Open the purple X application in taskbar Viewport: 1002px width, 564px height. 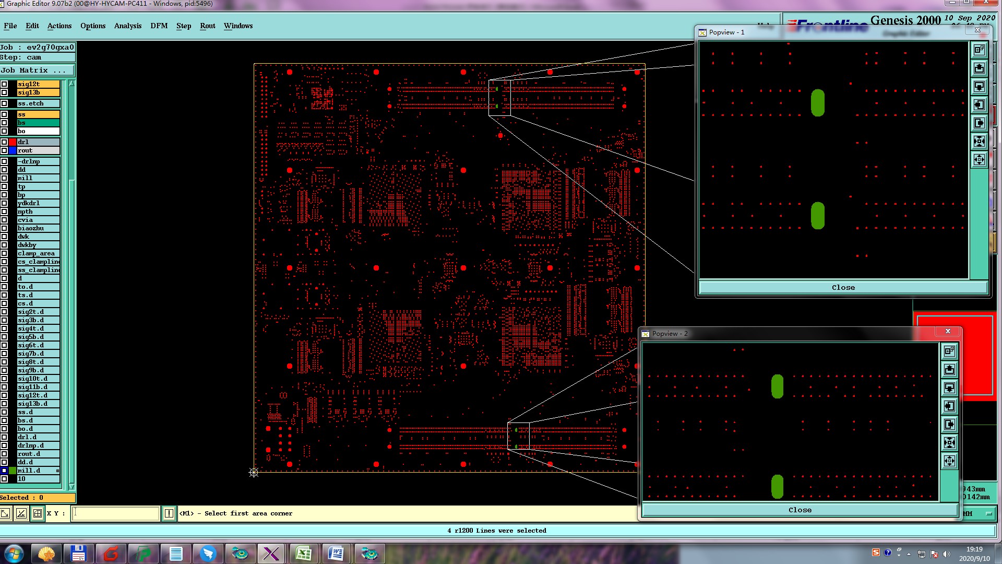(x=271, y=554)
